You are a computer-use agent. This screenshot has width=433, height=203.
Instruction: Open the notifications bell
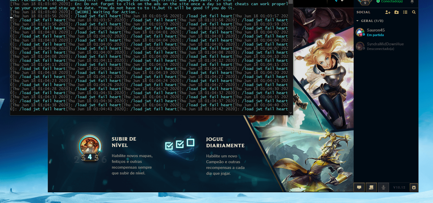412,1
